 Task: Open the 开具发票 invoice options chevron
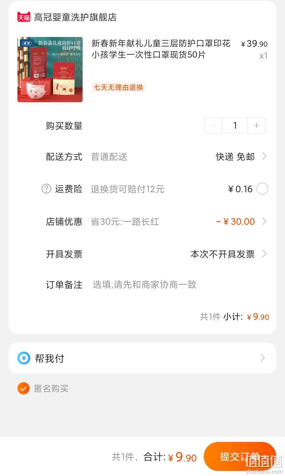264,254
